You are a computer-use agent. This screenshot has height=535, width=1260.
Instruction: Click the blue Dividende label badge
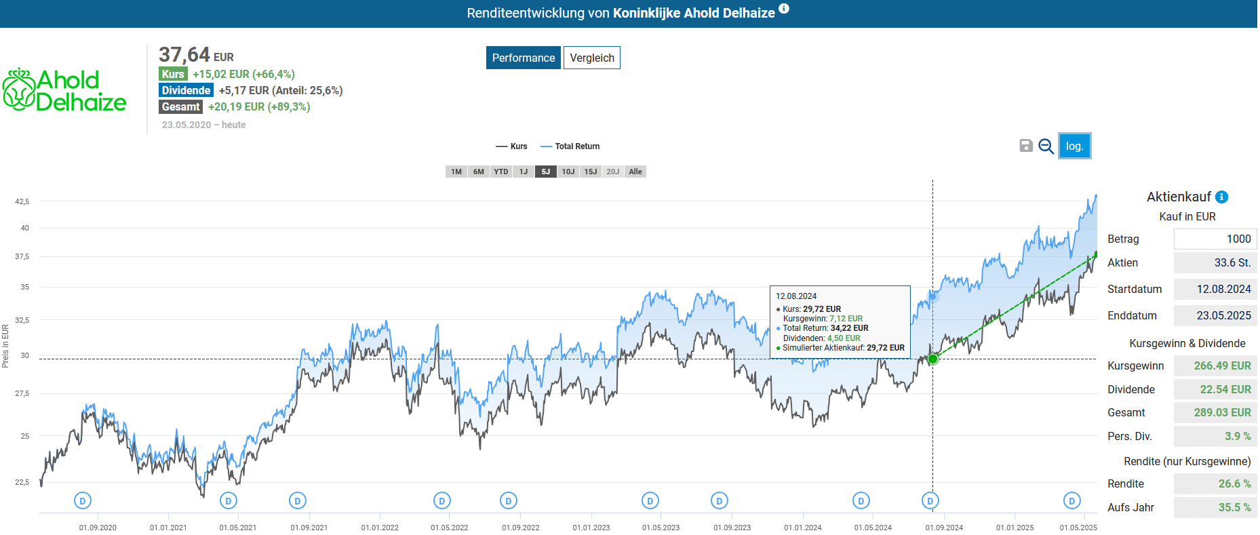pos(186,90)
